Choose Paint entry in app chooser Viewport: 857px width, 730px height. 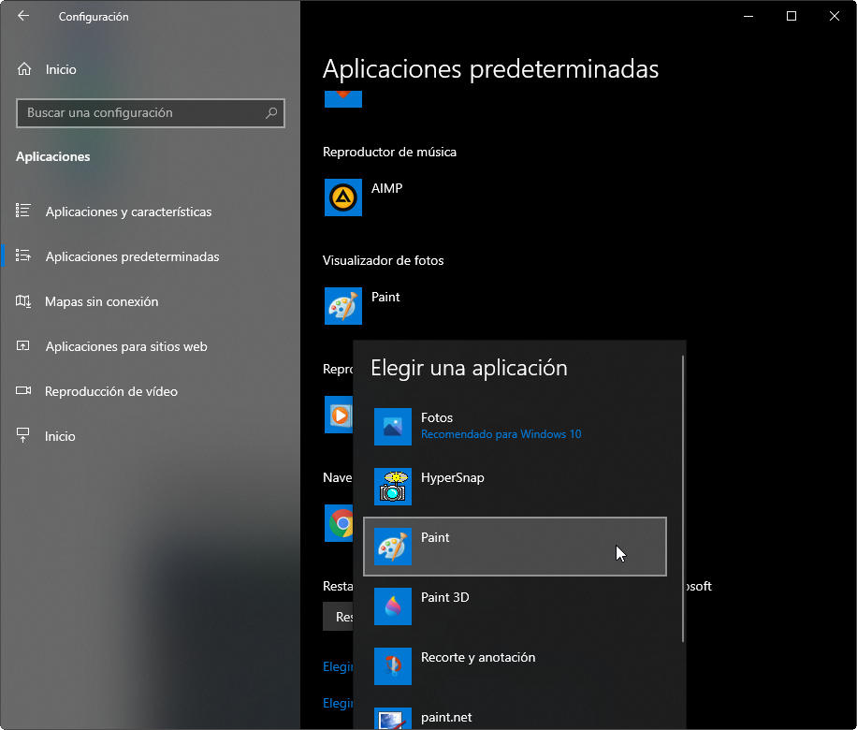click(515, 547)
